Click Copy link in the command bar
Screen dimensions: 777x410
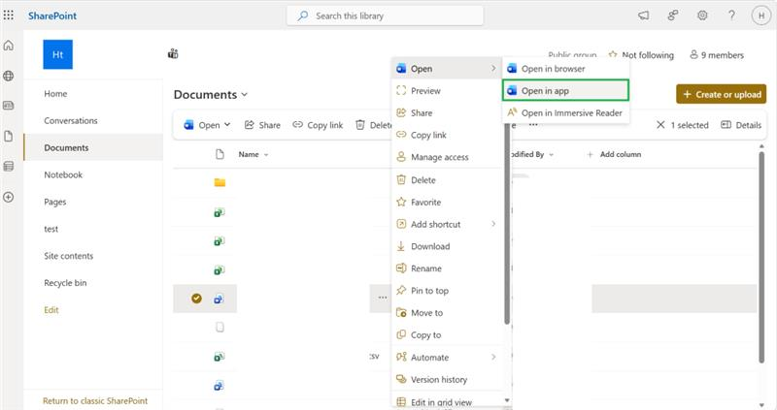pos(319,125)
